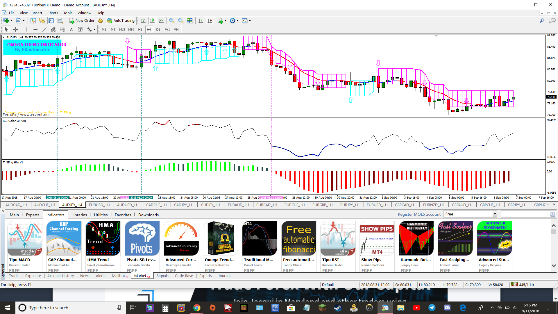Viewport: 558px width, 314px height.
Task: Follow the Register MQL5 account link
Action: [419, 214]
